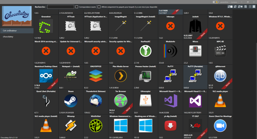
Task: Select Cet ordinateur in the sidebar
Action: [x=17, y=30]
